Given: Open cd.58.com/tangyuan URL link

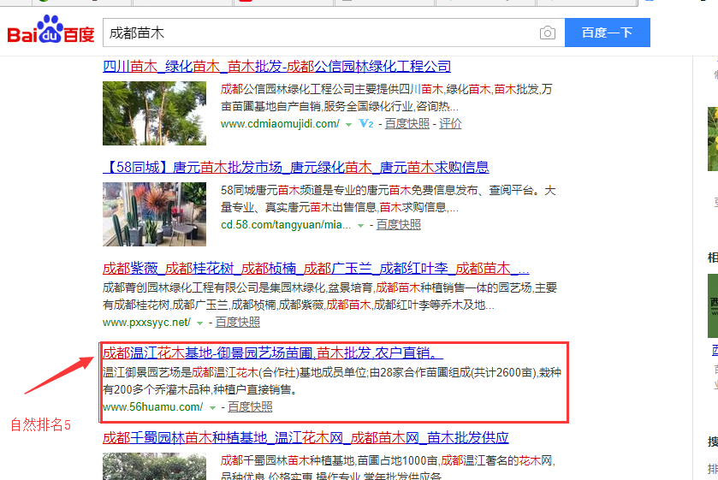Looking at the screenshot, I should 286,225.
